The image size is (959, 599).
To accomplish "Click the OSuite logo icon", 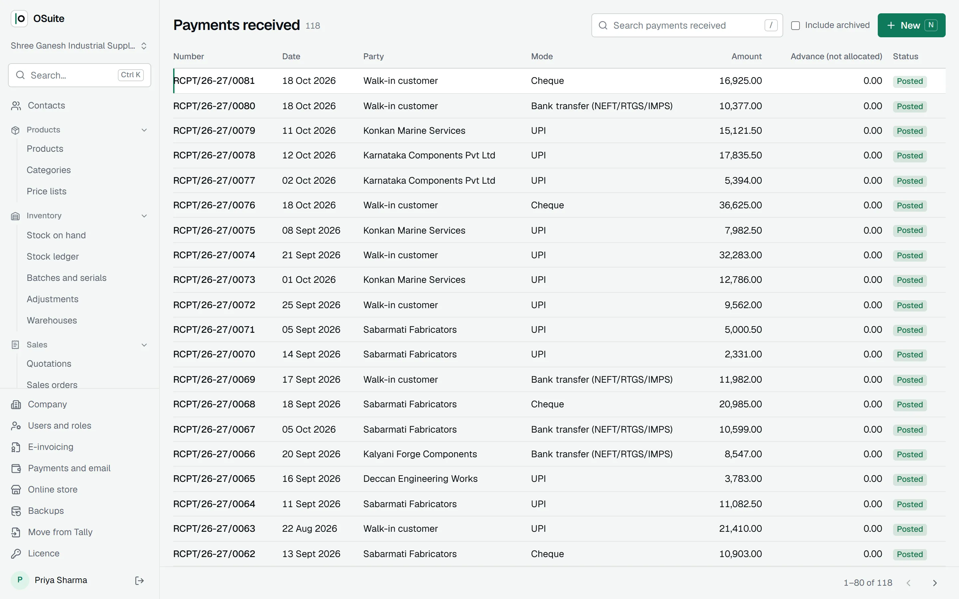I will (x=19, y=18).
